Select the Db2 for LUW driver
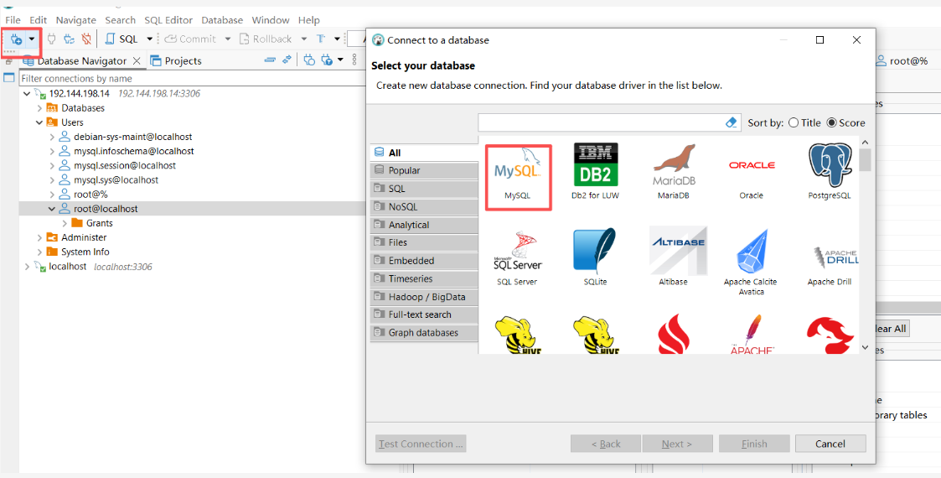The height and width of the screenshot is (478, 941). [x=595, y=172]
